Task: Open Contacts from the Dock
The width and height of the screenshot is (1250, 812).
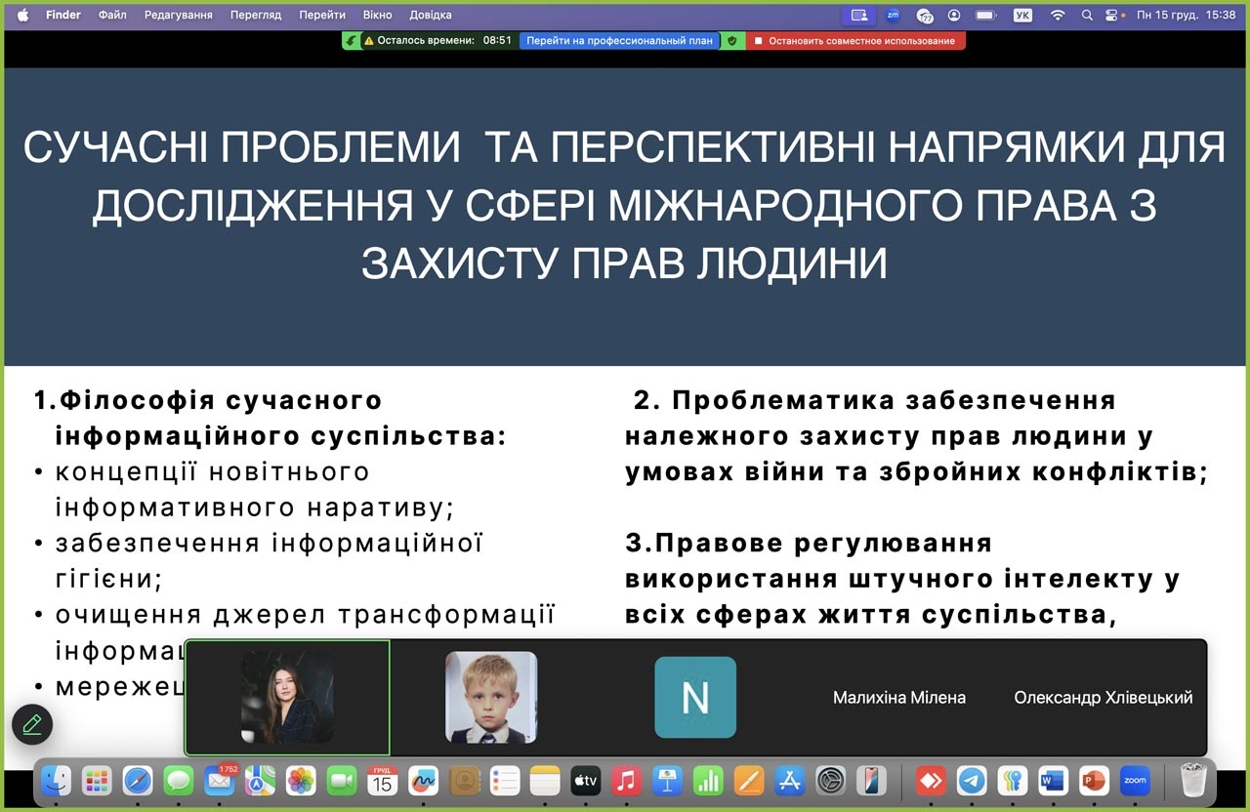Action: click(465, 781)
